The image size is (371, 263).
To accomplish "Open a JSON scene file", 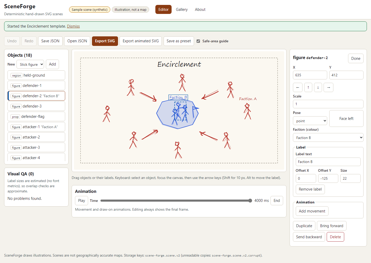I will point(77,41).
